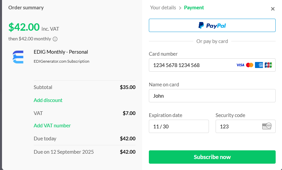Go back to Your details step
Screen dimensions: 282x170
(163, 7)
